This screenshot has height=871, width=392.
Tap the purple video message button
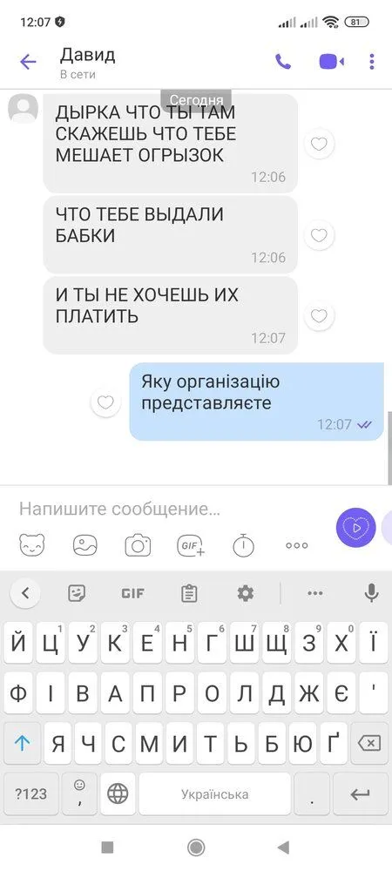[x=356, y=527]
